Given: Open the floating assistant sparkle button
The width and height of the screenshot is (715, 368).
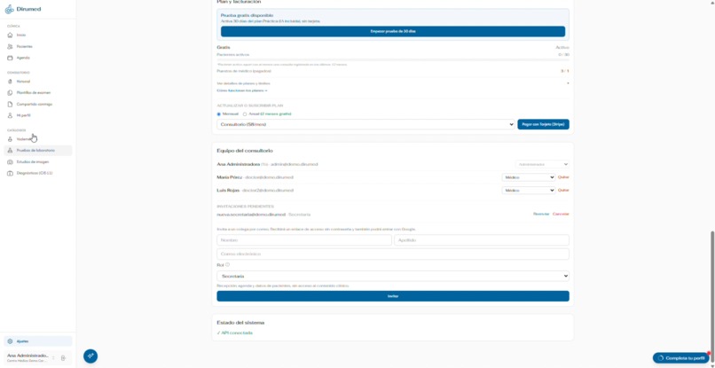Looking at the screenshot, I should pos(90,356).
